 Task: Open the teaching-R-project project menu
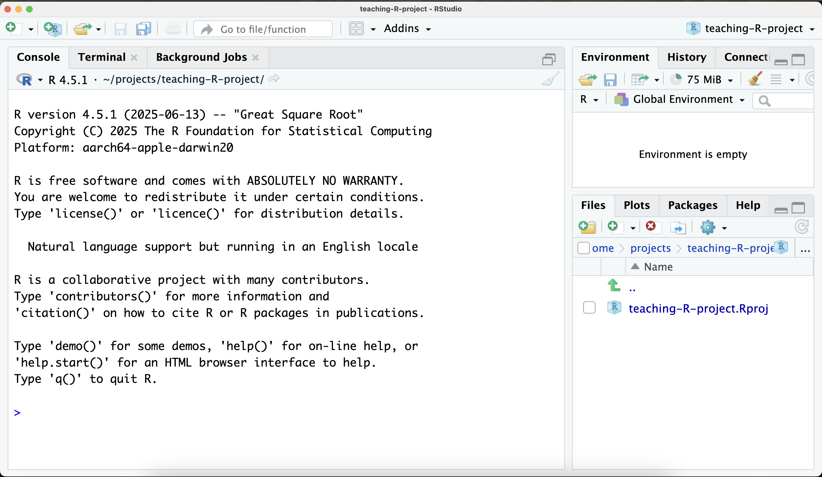point(750,29)
